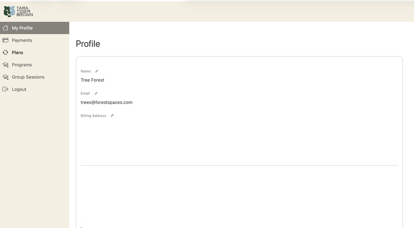Screen dimensions: 414x228
Task: Open Group Sessions in the sidebar
Action: point(35,77)
